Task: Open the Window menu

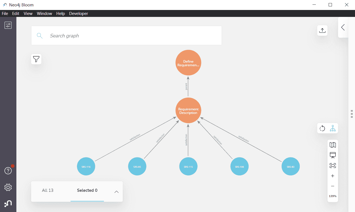Action: (44, 14)
